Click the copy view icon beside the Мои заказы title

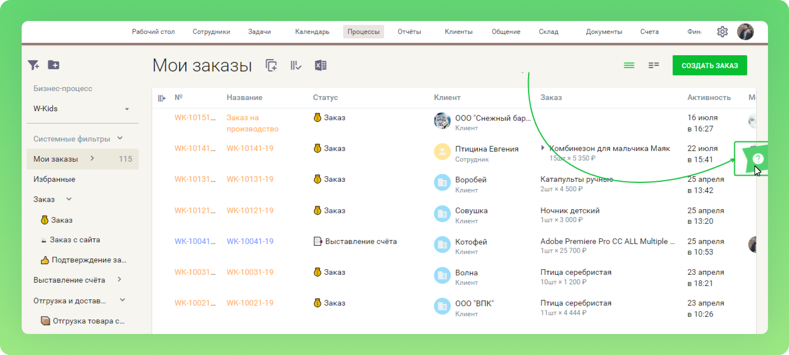click(x=271, y=65)
